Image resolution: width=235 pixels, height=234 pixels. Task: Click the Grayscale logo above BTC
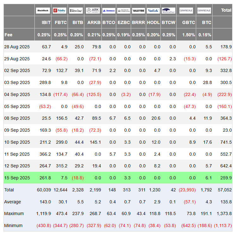click(x=204, y=11)
